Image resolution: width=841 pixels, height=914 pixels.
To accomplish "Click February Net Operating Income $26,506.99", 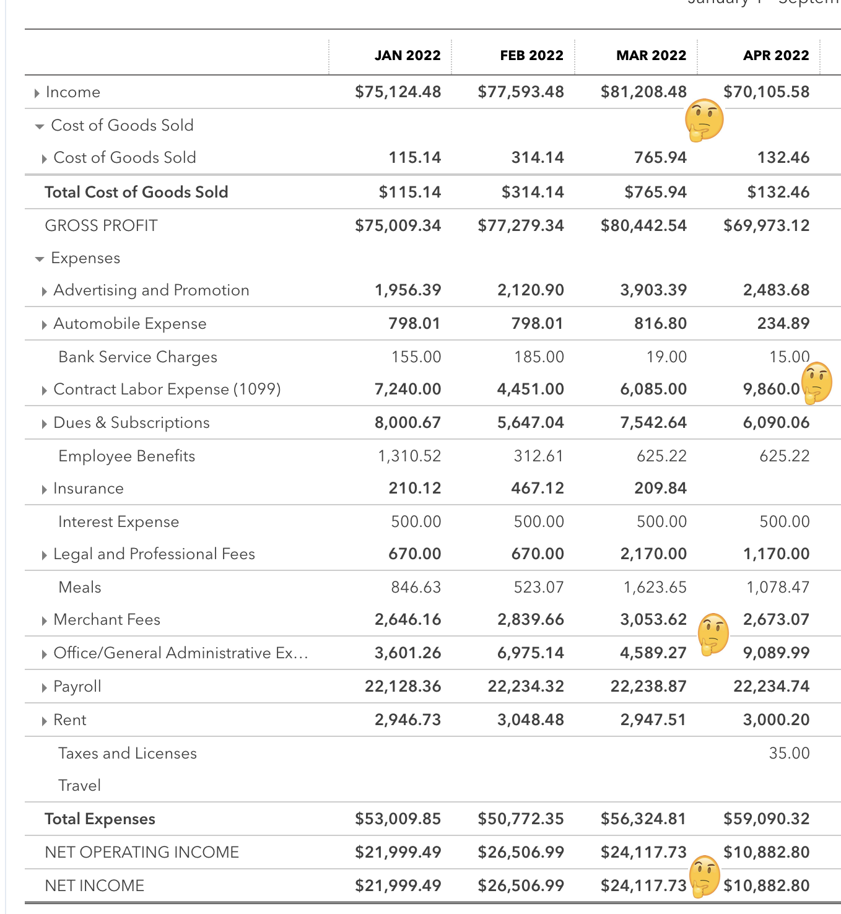I will point(521,852).
